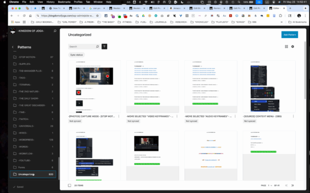
Task: Click the patterns Search input field
Action: pyautogui.click(x=82, y=47)
